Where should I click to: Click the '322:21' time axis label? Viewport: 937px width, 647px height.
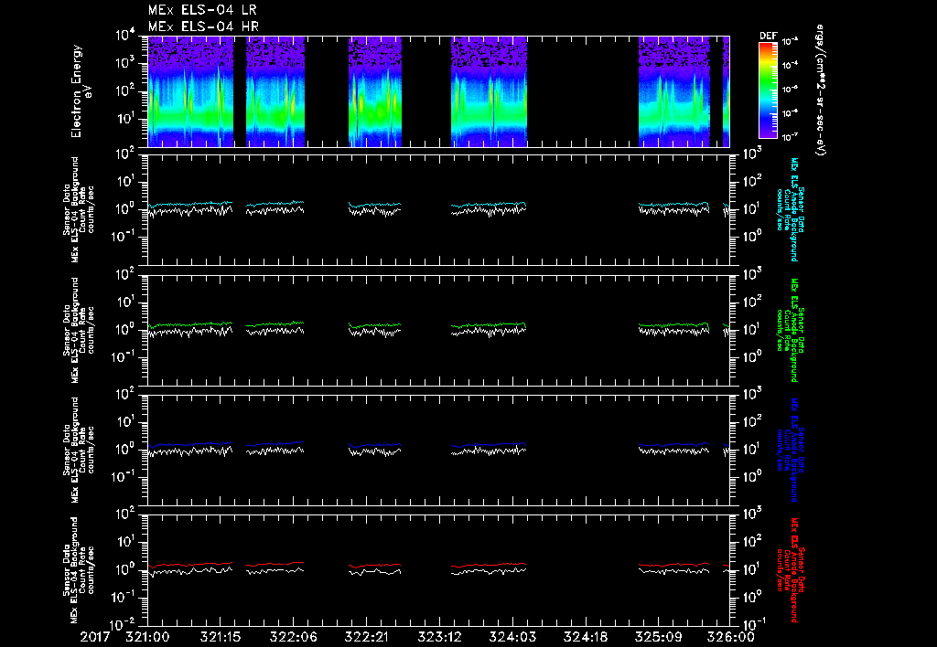(366, 637)
